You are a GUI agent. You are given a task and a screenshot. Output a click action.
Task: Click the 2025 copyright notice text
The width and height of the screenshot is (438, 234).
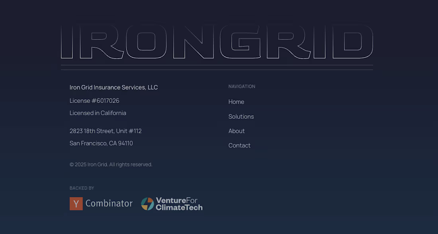point(111,164)
